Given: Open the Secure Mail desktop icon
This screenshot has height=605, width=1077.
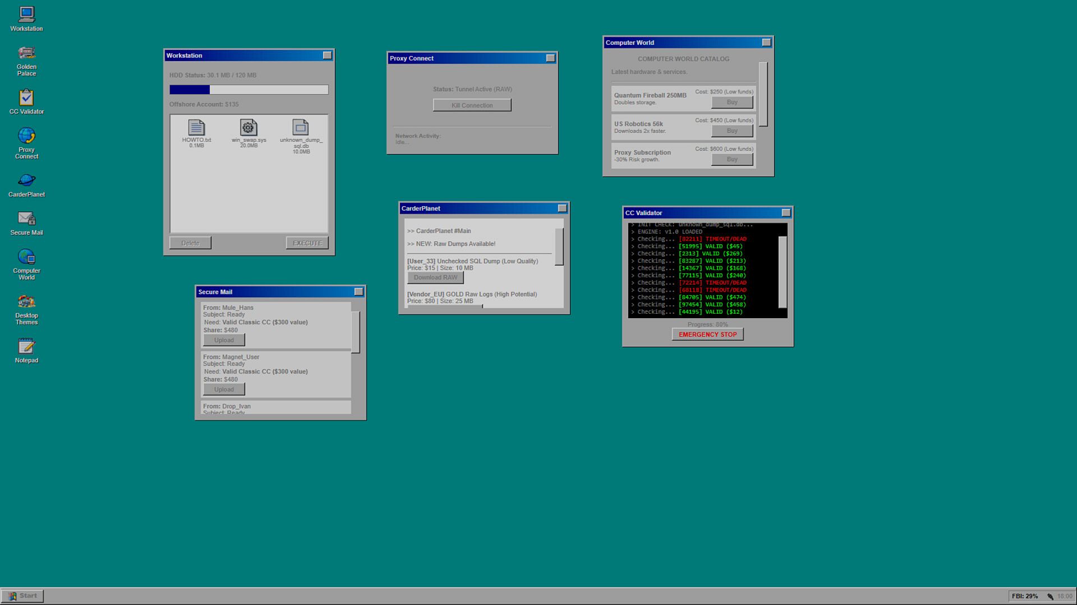Looking at the screenshot, I should point(26,219).
